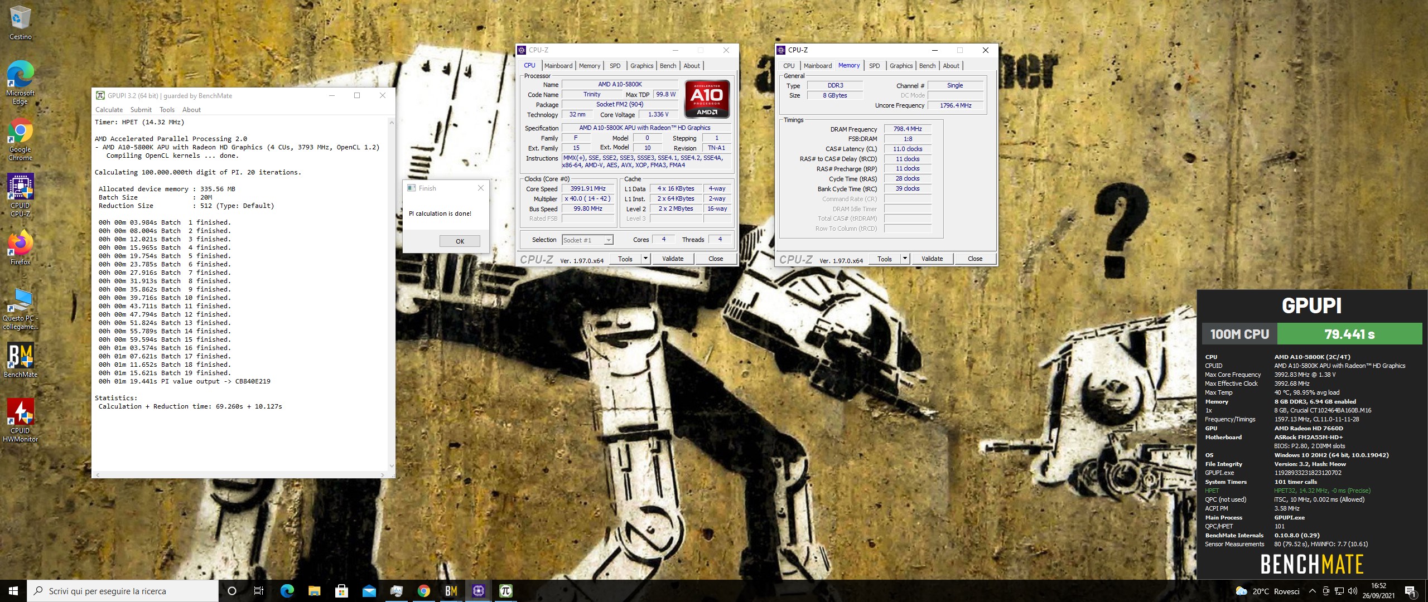Viewport: 1428px width, 602px height.
Task: Open About tab in left CPU-Z
Action: click(692, 66)
